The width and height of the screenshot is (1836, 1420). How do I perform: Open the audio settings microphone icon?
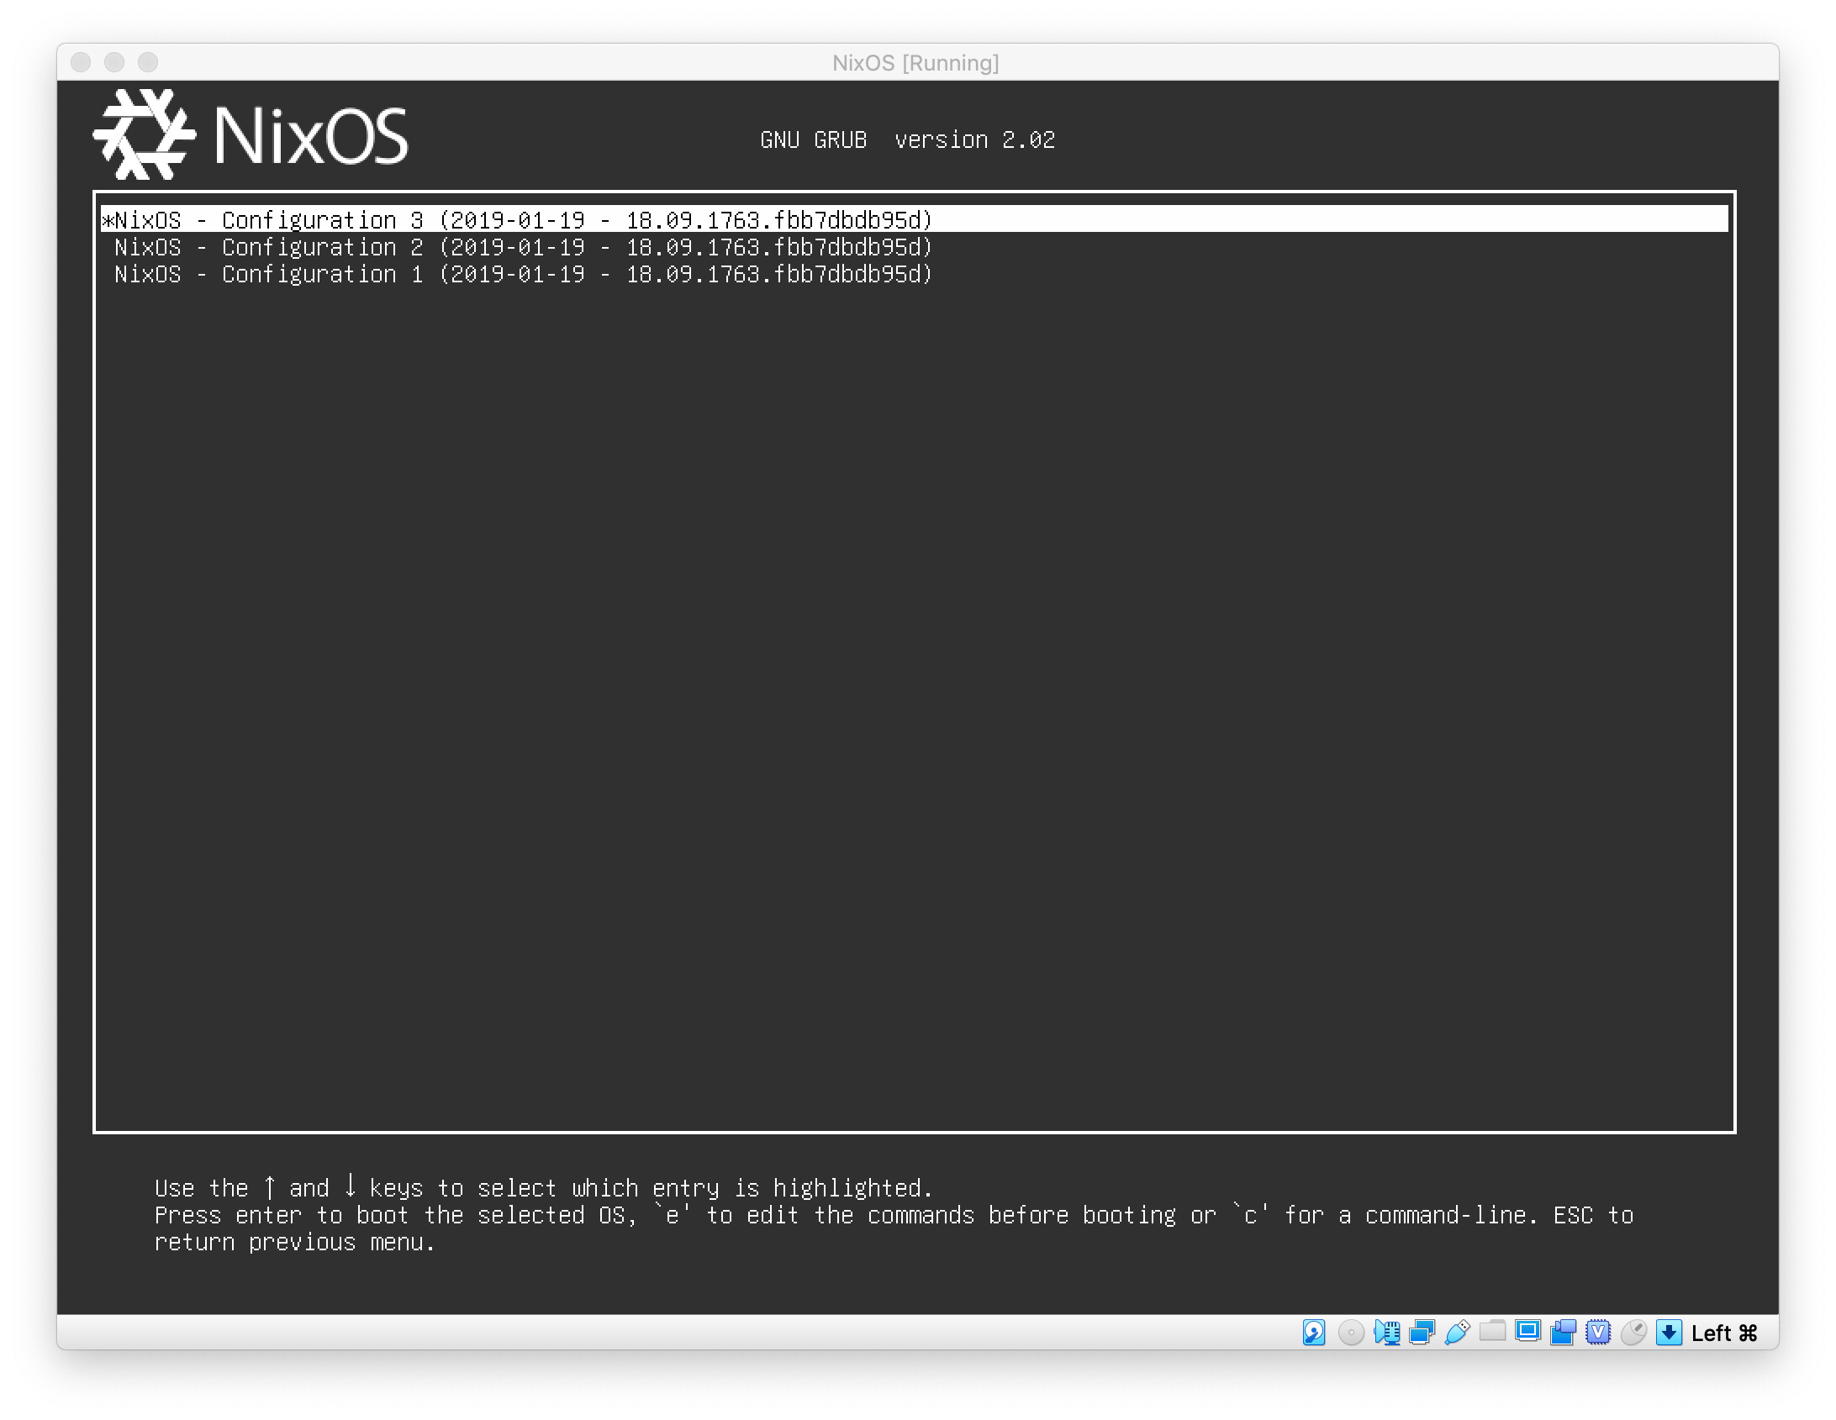(1386, 1333)
